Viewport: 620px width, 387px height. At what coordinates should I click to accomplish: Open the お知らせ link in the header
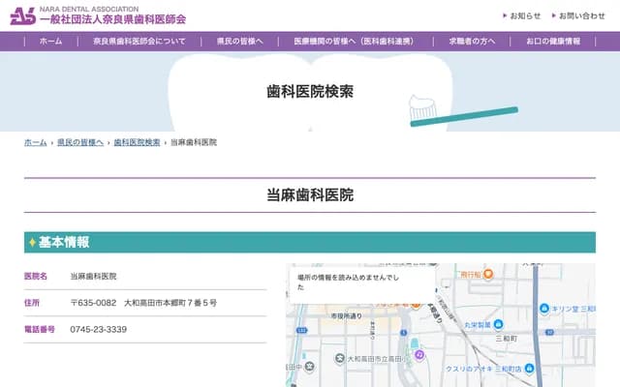pyautogui.click(x=525, y=15)
